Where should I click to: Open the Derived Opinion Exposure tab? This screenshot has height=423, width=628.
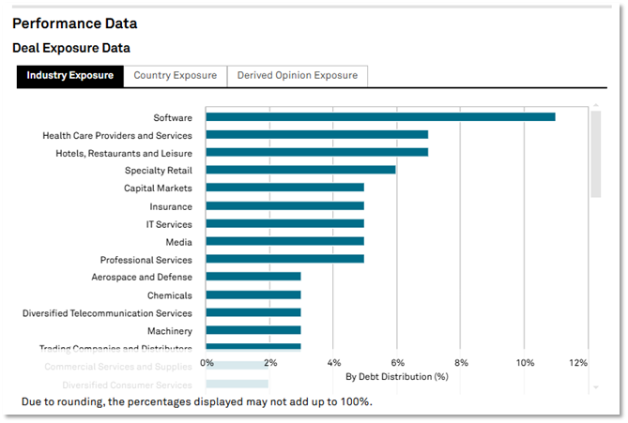point(298,76)
